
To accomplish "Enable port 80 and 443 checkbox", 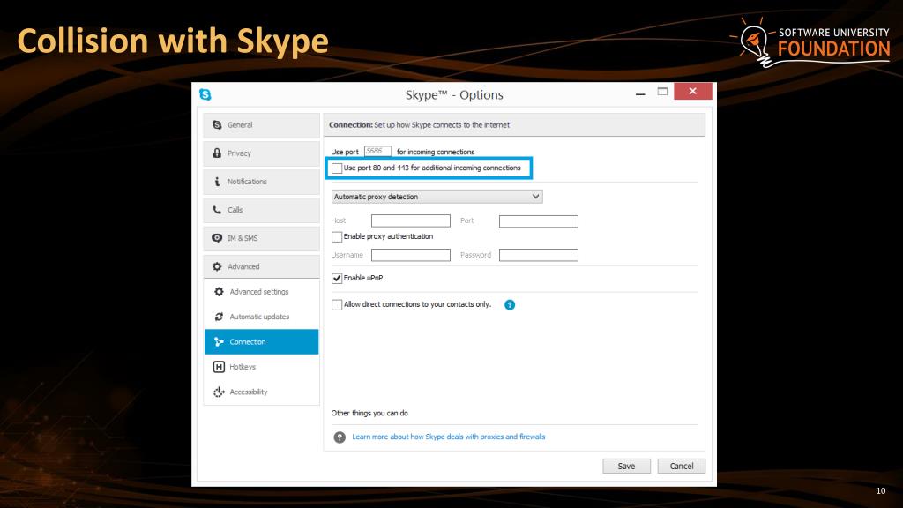I will coord(337,168).
